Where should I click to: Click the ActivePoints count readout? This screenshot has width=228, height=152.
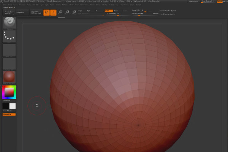(x=168, y=11)
